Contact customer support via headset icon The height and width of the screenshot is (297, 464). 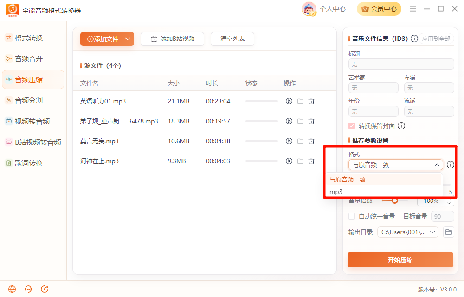pos(28,289)
